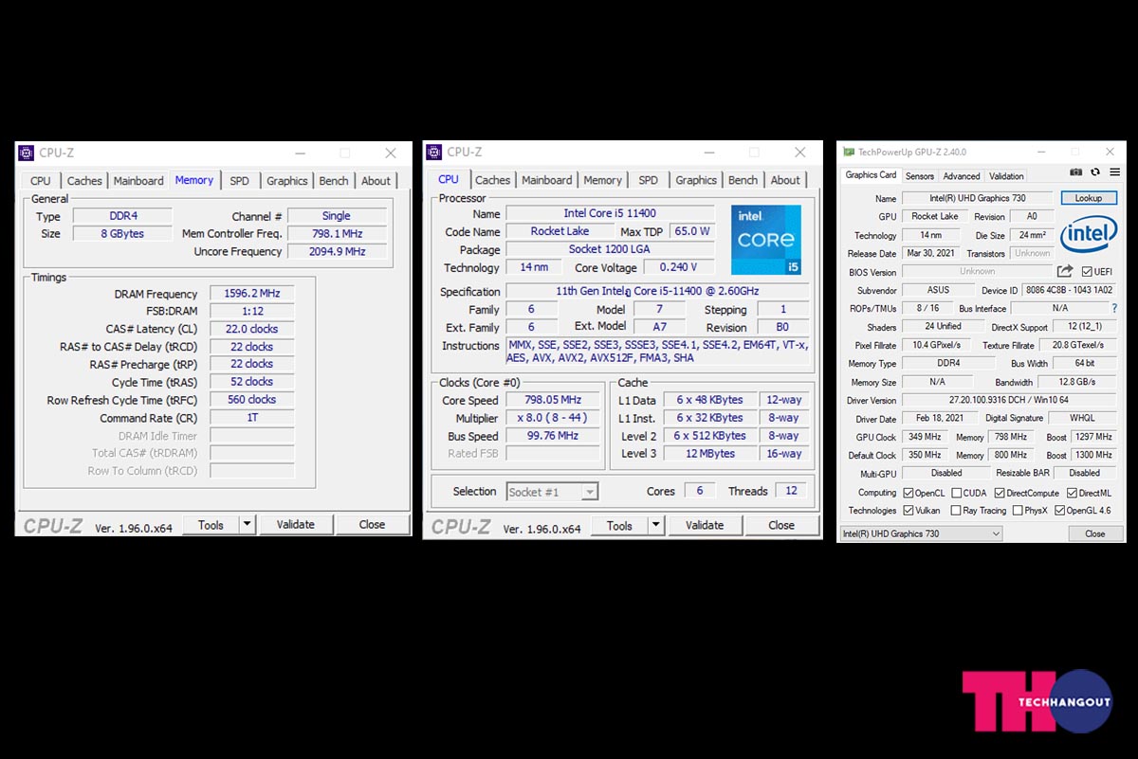Open the Mainboard tab in the Processor window
This screenshot has height=759, width=1138.
[547, 180]
